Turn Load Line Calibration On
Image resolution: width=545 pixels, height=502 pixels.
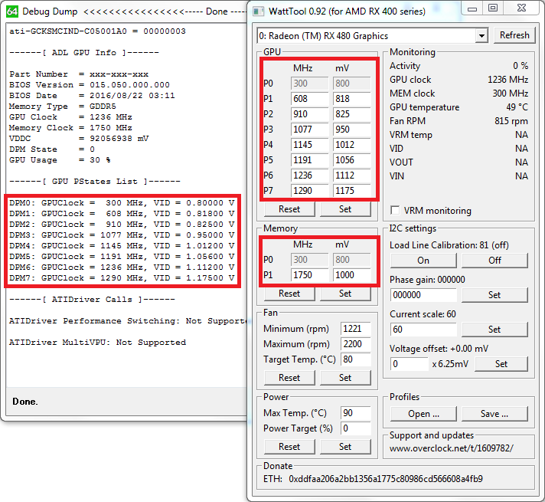(423, 260)
